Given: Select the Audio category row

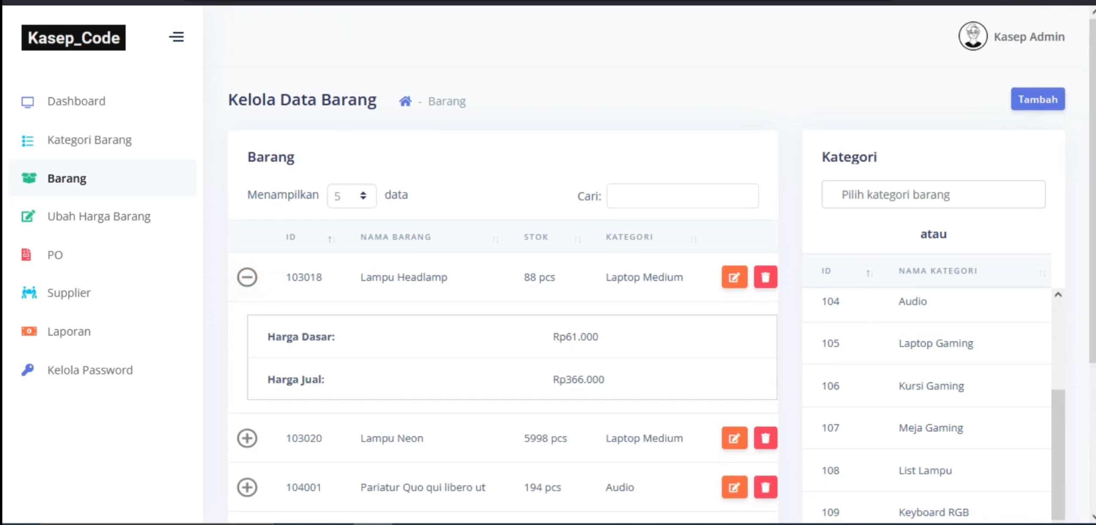Looking at the screenshot, I should pos(926,302).
